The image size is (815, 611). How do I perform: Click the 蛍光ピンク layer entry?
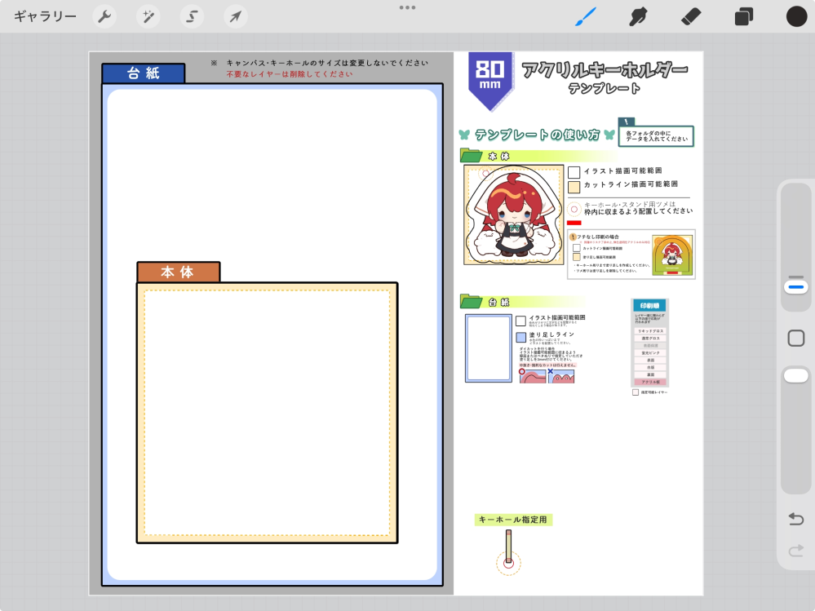pos(650,352)
